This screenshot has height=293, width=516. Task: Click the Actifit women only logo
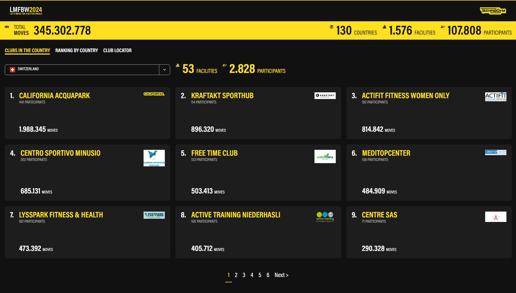(x=496, y=97)
